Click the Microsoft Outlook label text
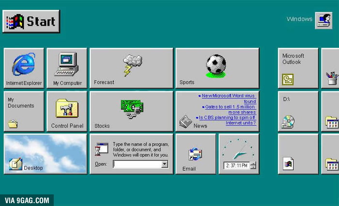Image resolution: width=339 pixels, height=206 pixels. pyautogui.click(x=293, y=59)
